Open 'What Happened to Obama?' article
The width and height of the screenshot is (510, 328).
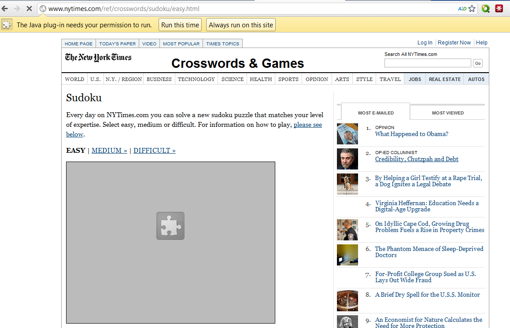412,134
